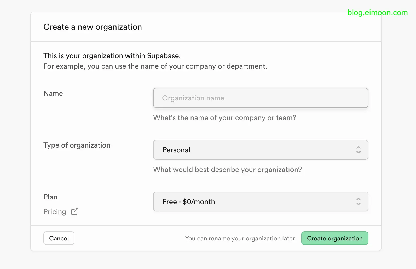This screenshot has width=416, height=269.
Task: Click the 'You can rename your organization later' note
Action: point(240,238)
